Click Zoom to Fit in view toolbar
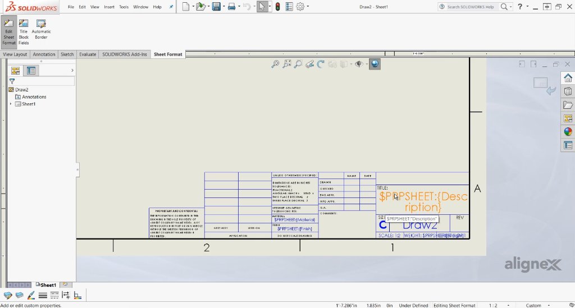The width and height of the screenshot is (575, 308). 275,64
